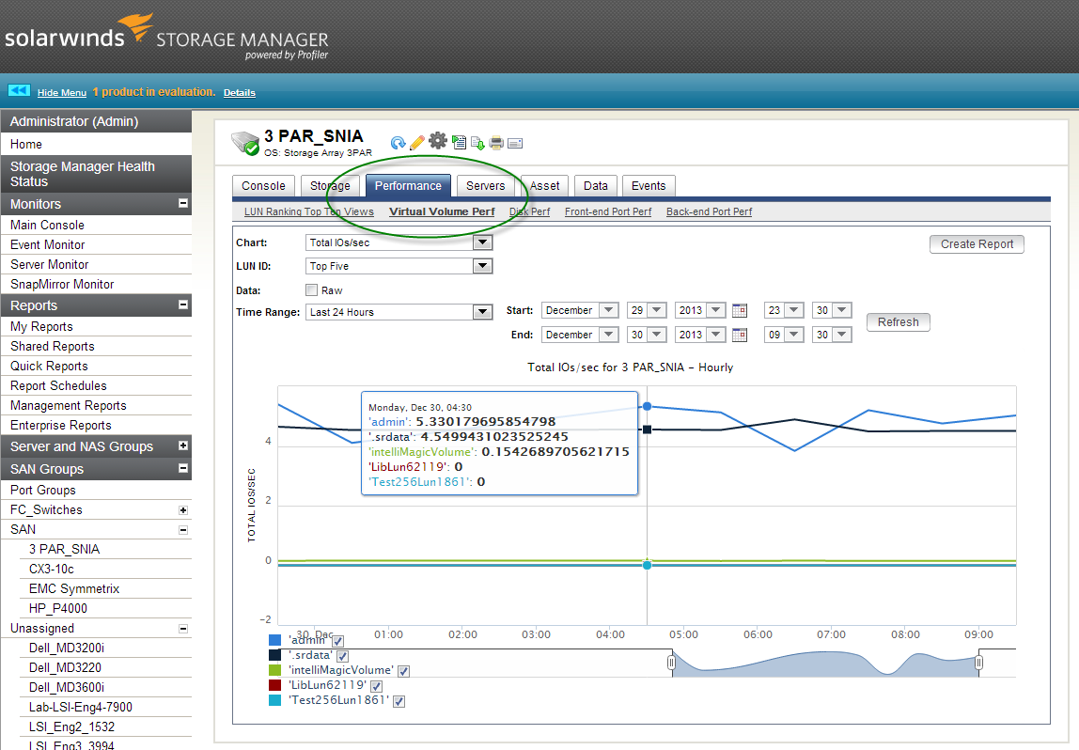Click the blue refresh arrow icon beside 3 PAR_SNIA
This screenshot has width=1079, height=750.
(x=398, y=143)
